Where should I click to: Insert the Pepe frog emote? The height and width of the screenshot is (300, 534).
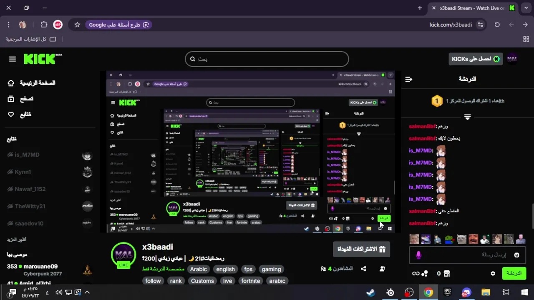coord(449,239)
